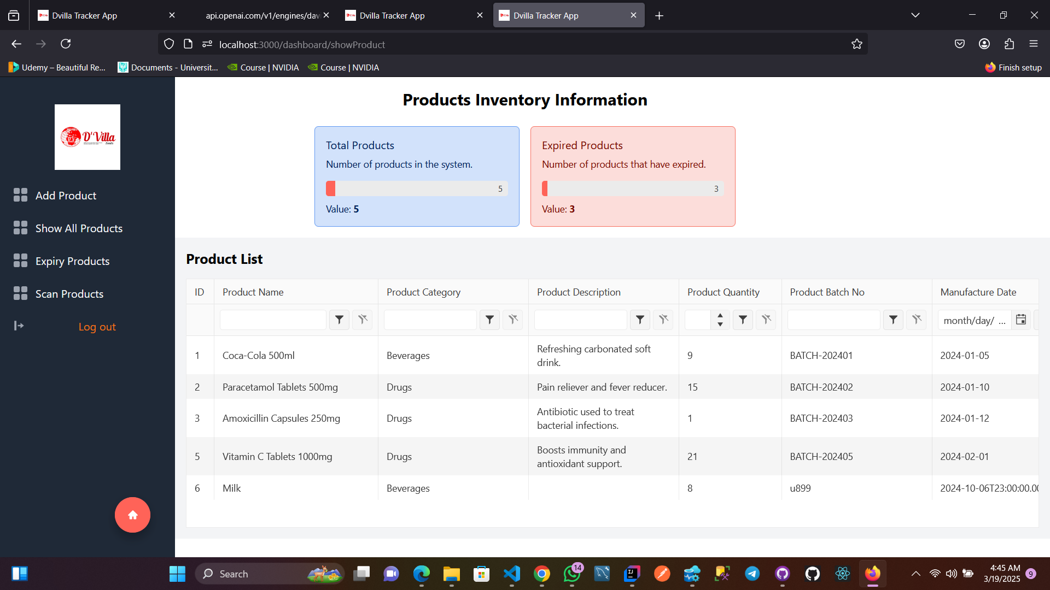Increase Product Quantity filter stepper value
The width and height of the screenshot is (1050, 590).
(x=720, y=316)
